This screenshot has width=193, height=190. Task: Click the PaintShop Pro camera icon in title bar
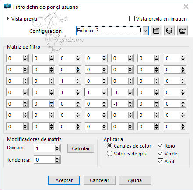(7, 7)
